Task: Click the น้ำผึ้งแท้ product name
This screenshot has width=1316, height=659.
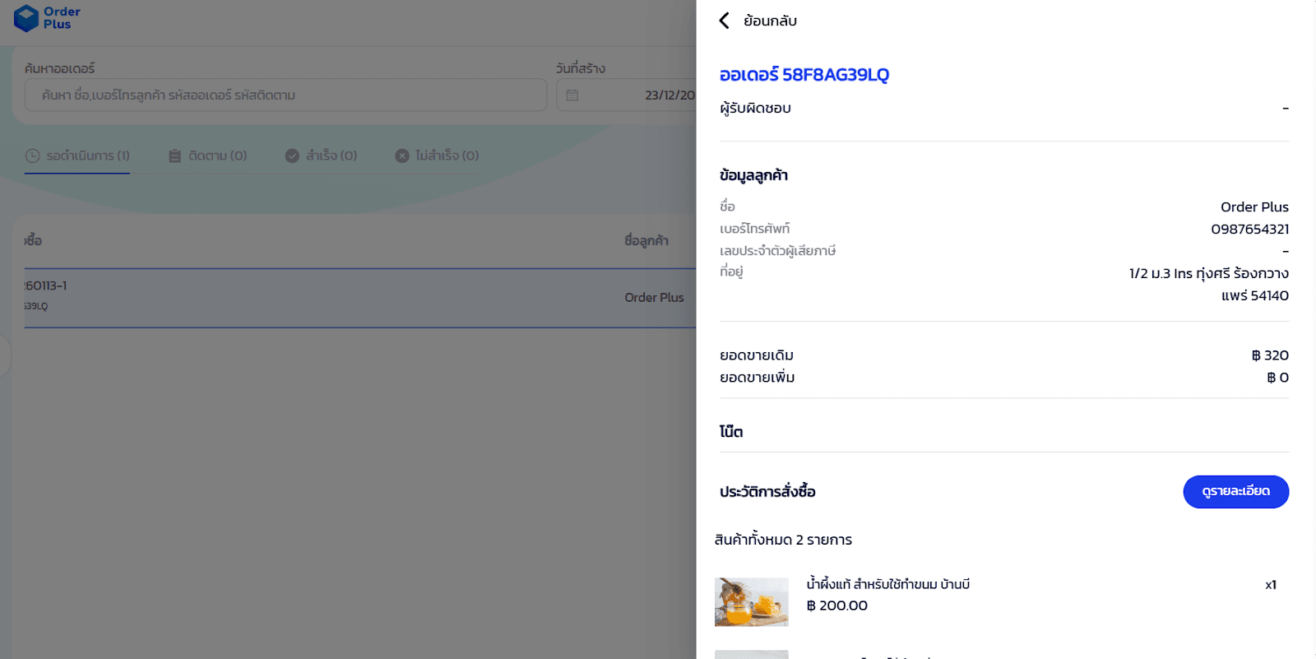Action: [887, 584]
